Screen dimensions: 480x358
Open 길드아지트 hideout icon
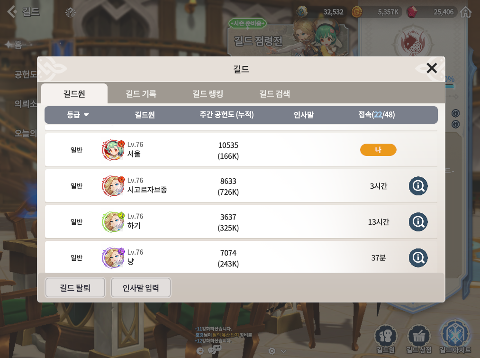(x=455, y=337)
